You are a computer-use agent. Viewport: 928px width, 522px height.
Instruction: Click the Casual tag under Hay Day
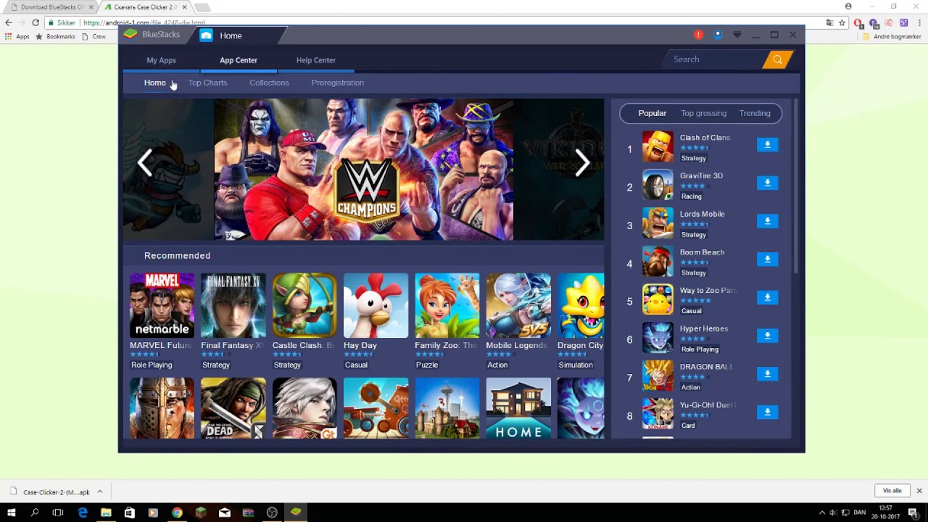(356, 365)
